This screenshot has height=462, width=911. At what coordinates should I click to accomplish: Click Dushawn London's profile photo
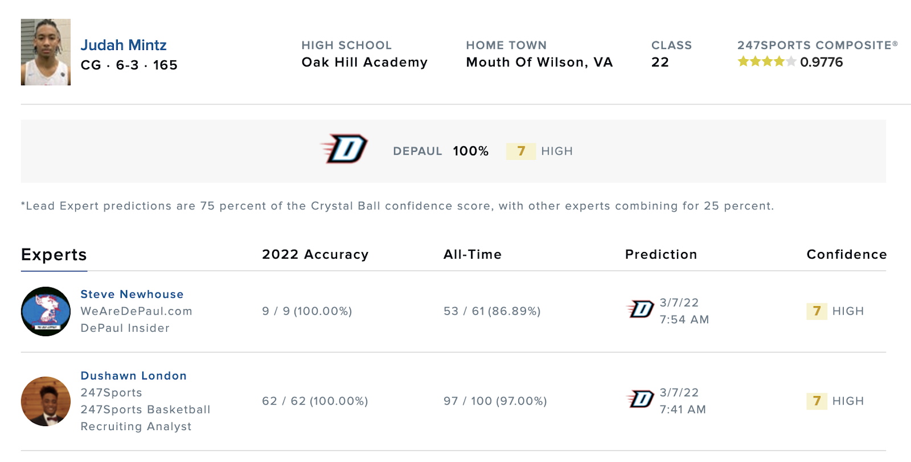46,401
